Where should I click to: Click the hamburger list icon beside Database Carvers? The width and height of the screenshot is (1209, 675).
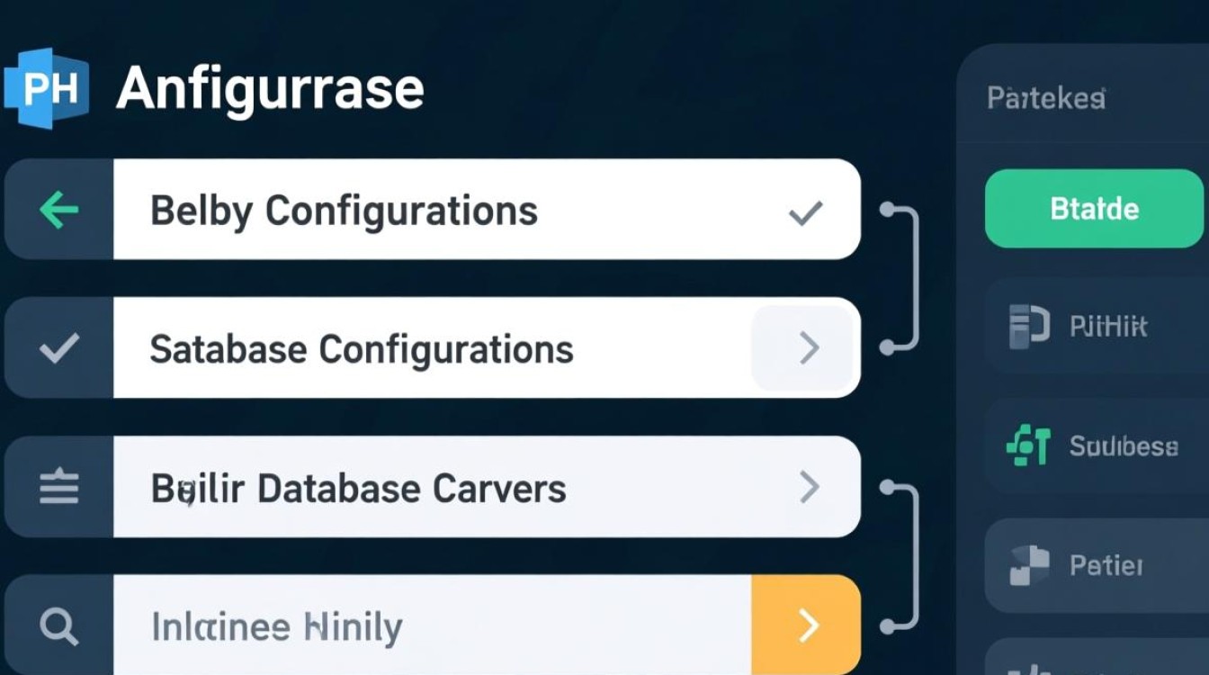pos(59,488)
